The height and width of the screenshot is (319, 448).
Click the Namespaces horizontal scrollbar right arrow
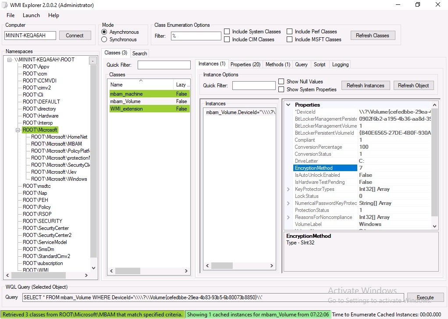[x=86, y=275]
